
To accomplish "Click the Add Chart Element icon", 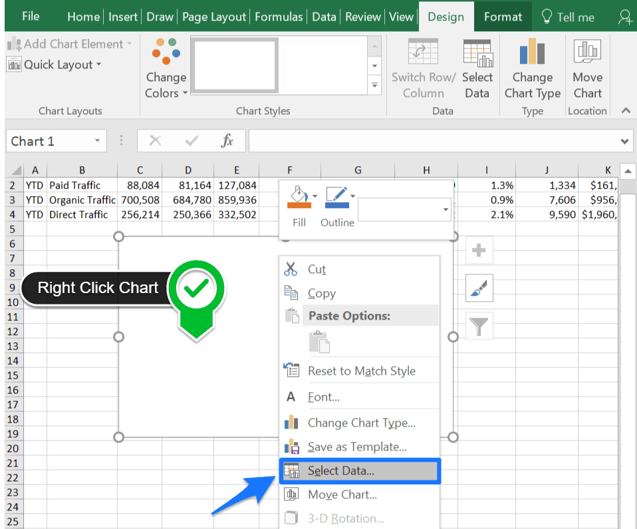I will coord(14,44).
